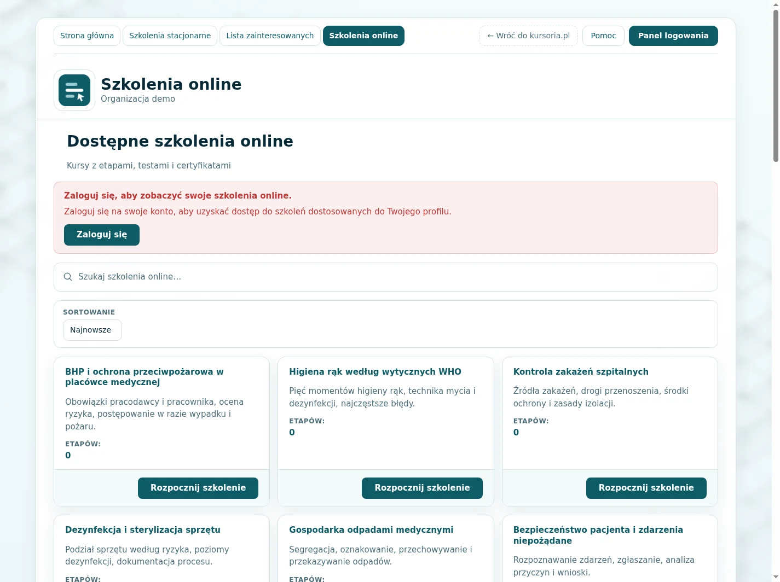Open Gospodarka odpadami medycznymi course title

click(371, 530)
